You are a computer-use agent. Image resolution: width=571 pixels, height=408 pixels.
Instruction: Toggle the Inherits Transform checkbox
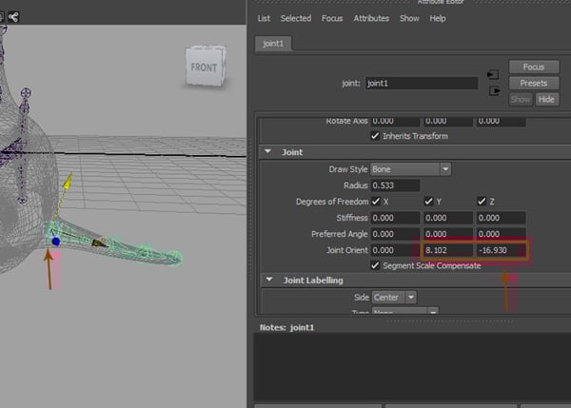375,136
